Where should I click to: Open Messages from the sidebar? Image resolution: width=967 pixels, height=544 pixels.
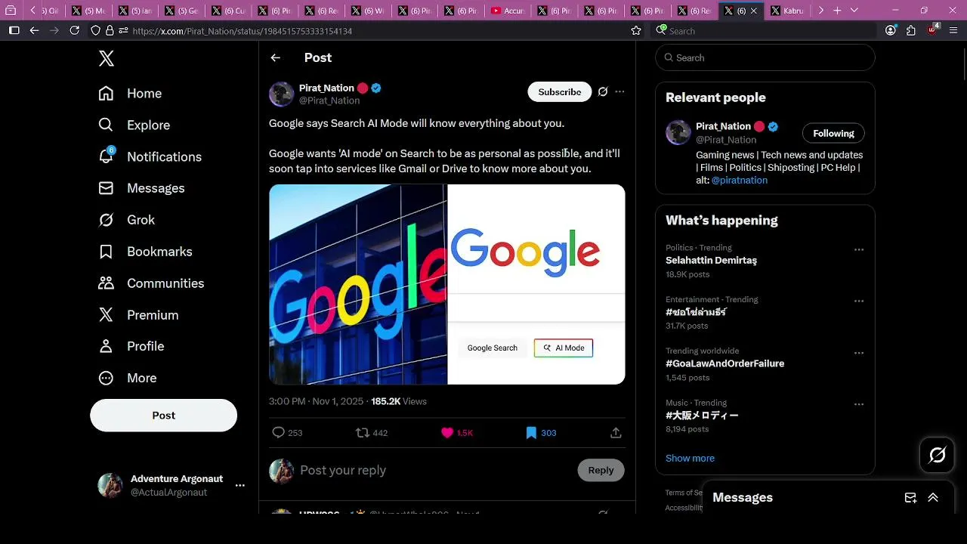tap(141, 188)
